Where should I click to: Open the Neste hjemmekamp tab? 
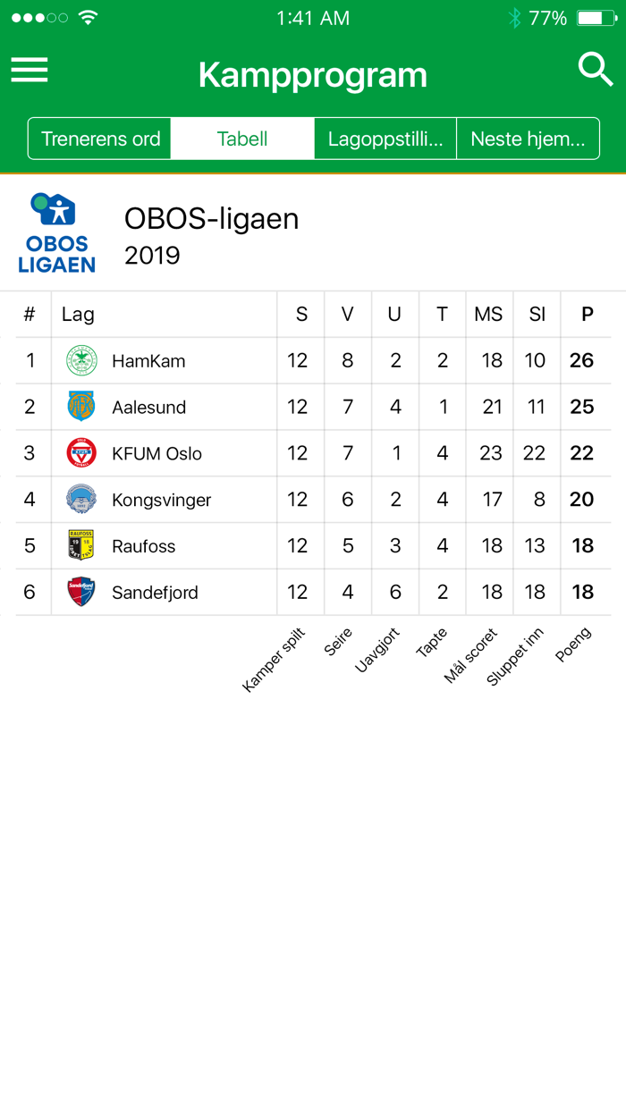[528, 139]
